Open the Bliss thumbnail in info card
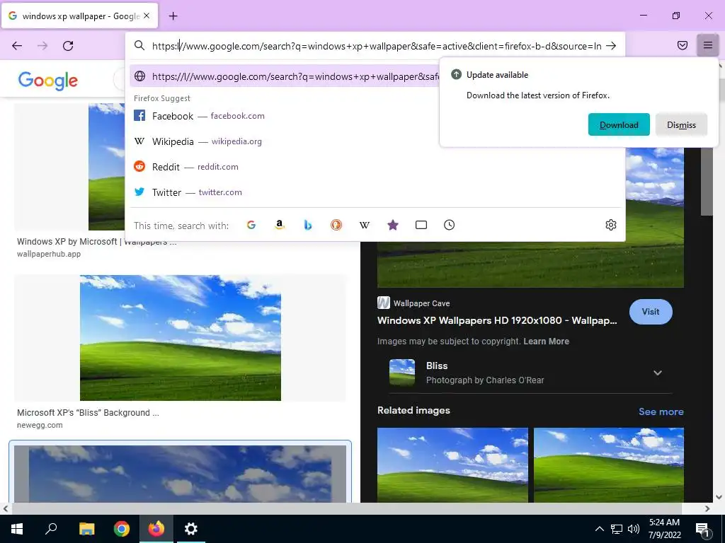The width and height of the screenshot is (725, 543). [x=402, y=372]
